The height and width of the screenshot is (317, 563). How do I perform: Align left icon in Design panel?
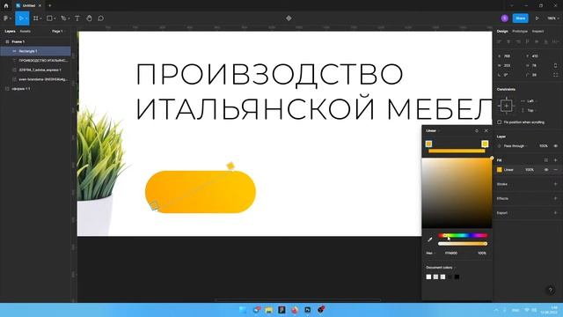[499, 41]
